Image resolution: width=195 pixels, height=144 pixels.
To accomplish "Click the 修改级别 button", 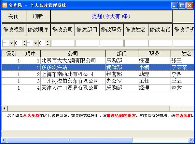I will tap(14, 30).
